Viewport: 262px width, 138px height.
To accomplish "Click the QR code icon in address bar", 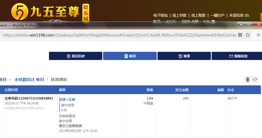I will tap(240, 35).
